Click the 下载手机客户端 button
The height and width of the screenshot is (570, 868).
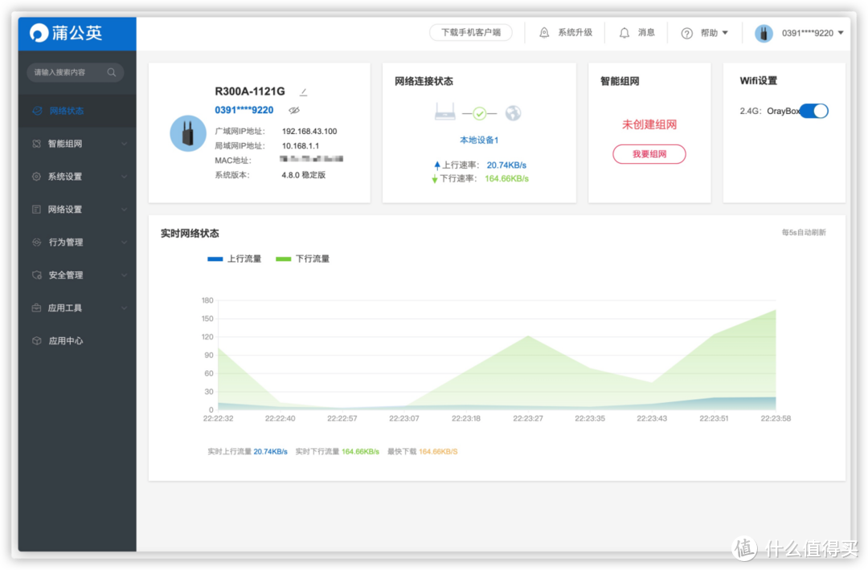pyautogui.click(x=470, y=33)
